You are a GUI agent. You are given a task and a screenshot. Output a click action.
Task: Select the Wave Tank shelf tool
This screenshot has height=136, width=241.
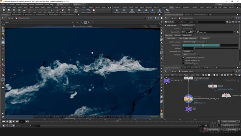pyautogui.click(x=139, y=11)
